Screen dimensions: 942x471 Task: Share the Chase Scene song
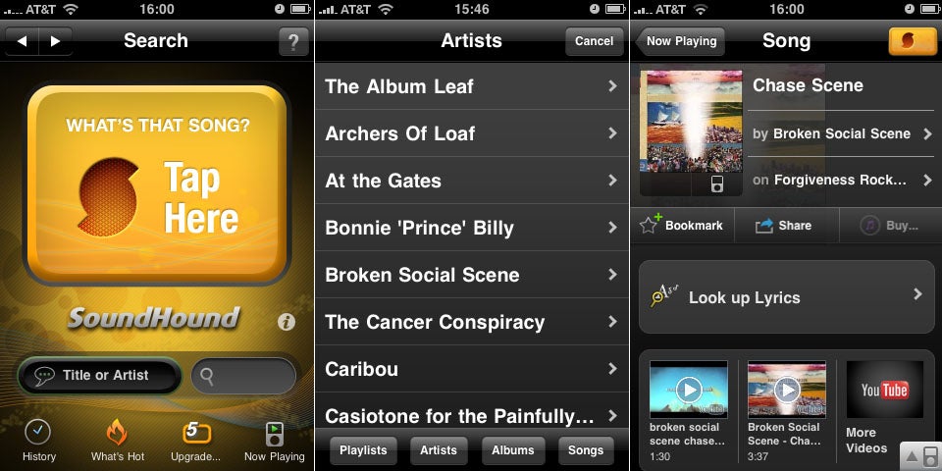click(x=783, y=226)
